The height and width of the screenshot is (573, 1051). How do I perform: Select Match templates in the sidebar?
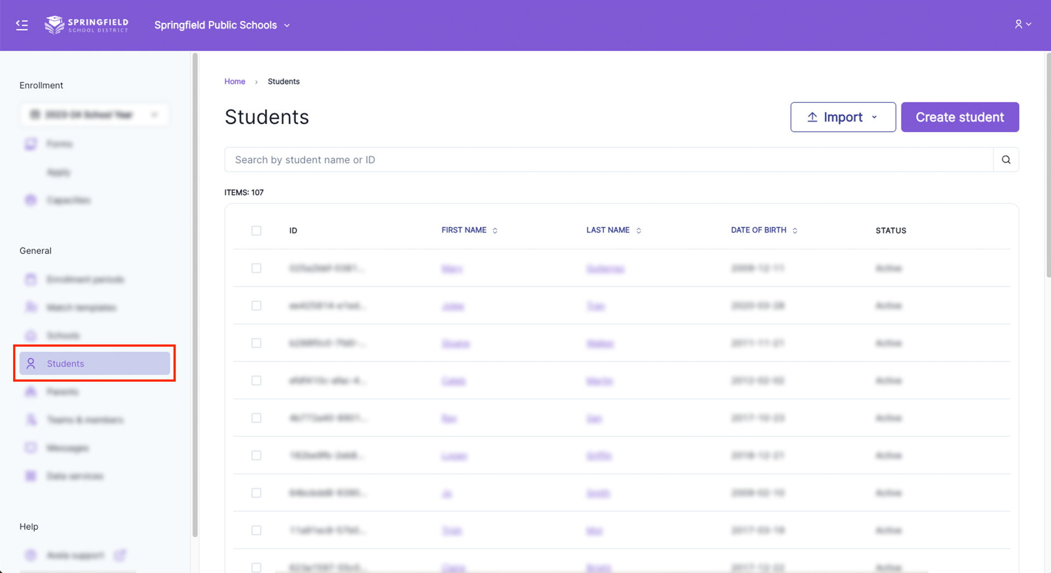81,307
